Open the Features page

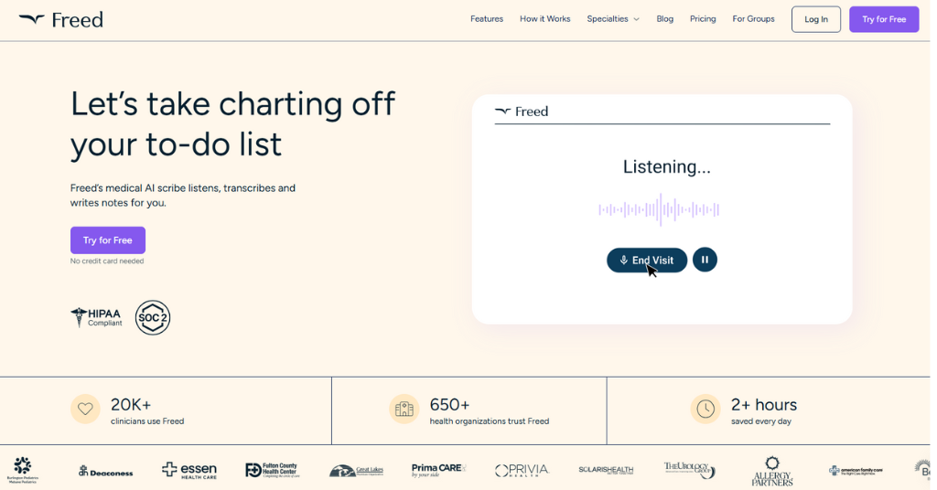pos(487,19)
